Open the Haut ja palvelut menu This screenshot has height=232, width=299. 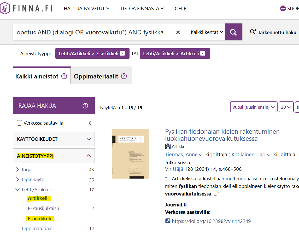[x=86, y=9]
